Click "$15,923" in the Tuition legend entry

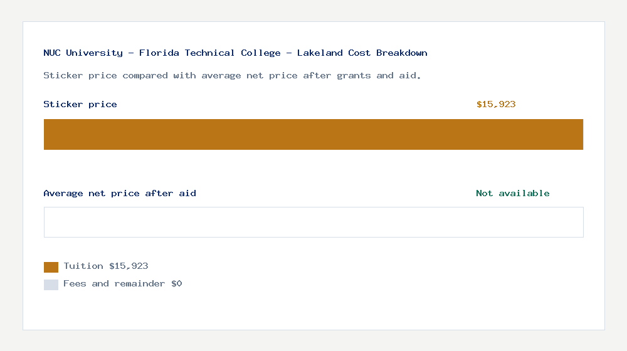pos(129,266)
